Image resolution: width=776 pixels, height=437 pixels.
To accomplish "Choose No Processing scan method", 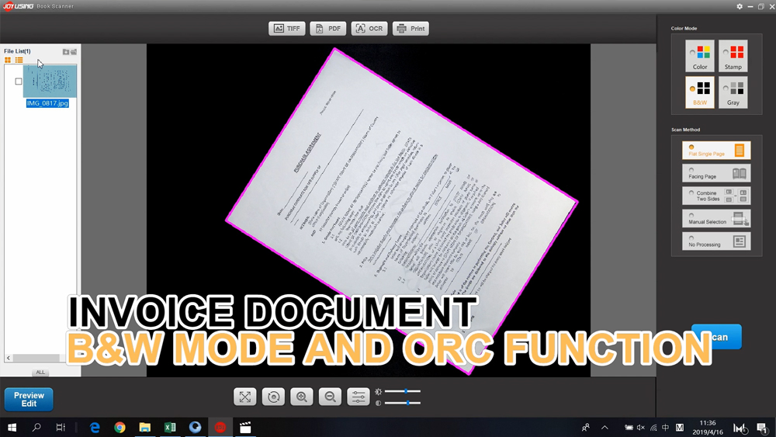I will 716,241.
